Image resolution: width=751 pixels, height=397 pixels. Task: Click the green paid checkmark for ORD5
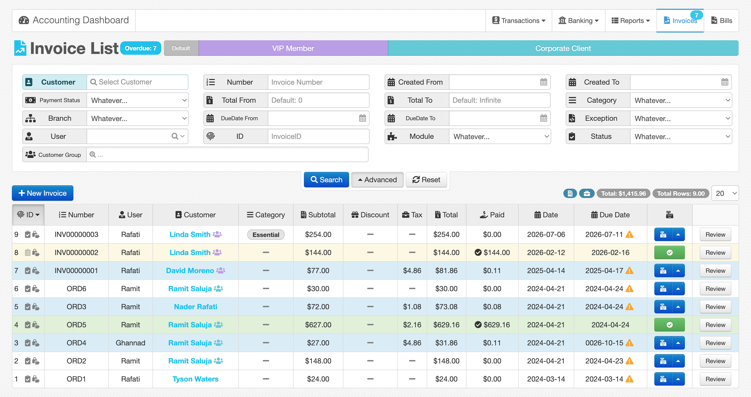click(669, 325)
